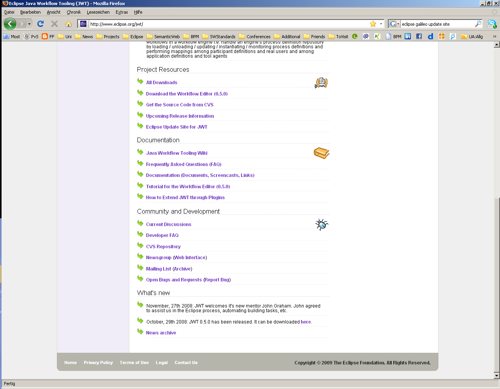Screen dimensions: 500x389
Task: Open the Friends bookmarks folder
Action: 314,37
